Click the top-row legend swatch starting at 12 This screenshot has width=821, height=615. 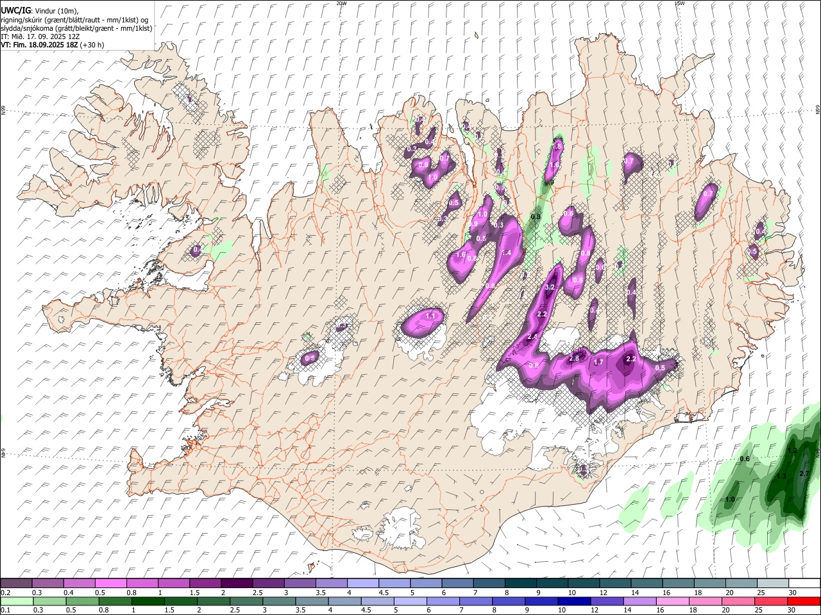tap(616, 583)
